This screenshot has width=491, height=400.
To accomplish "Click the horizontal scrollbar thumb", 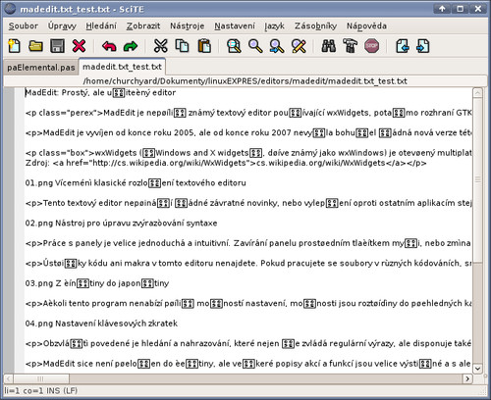I will point(41,378).
